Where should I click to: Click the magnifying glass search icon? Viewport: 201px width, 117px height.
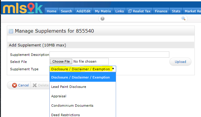pyautogui.click(x=183, y=19)
